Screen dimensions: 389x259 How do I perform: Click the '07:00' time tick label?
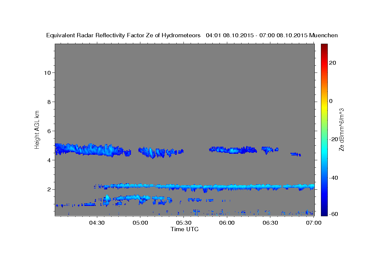(x=314, y=223)
